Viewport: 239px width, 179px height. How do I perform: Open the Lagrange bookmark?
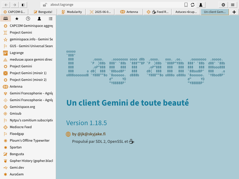(28, 53)
